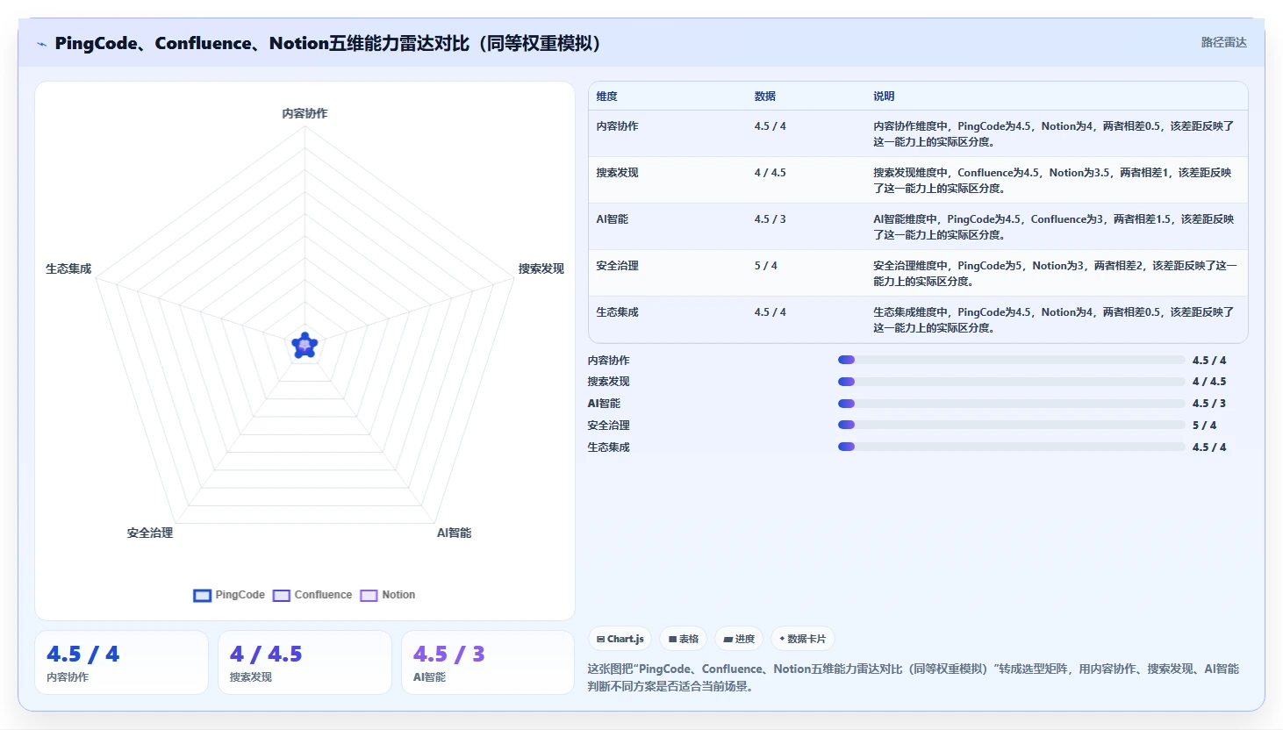Screen dimensions: 1283x730
Task: Click the 路径雷达 label in the header
Action: click(x=1223, y=42)
